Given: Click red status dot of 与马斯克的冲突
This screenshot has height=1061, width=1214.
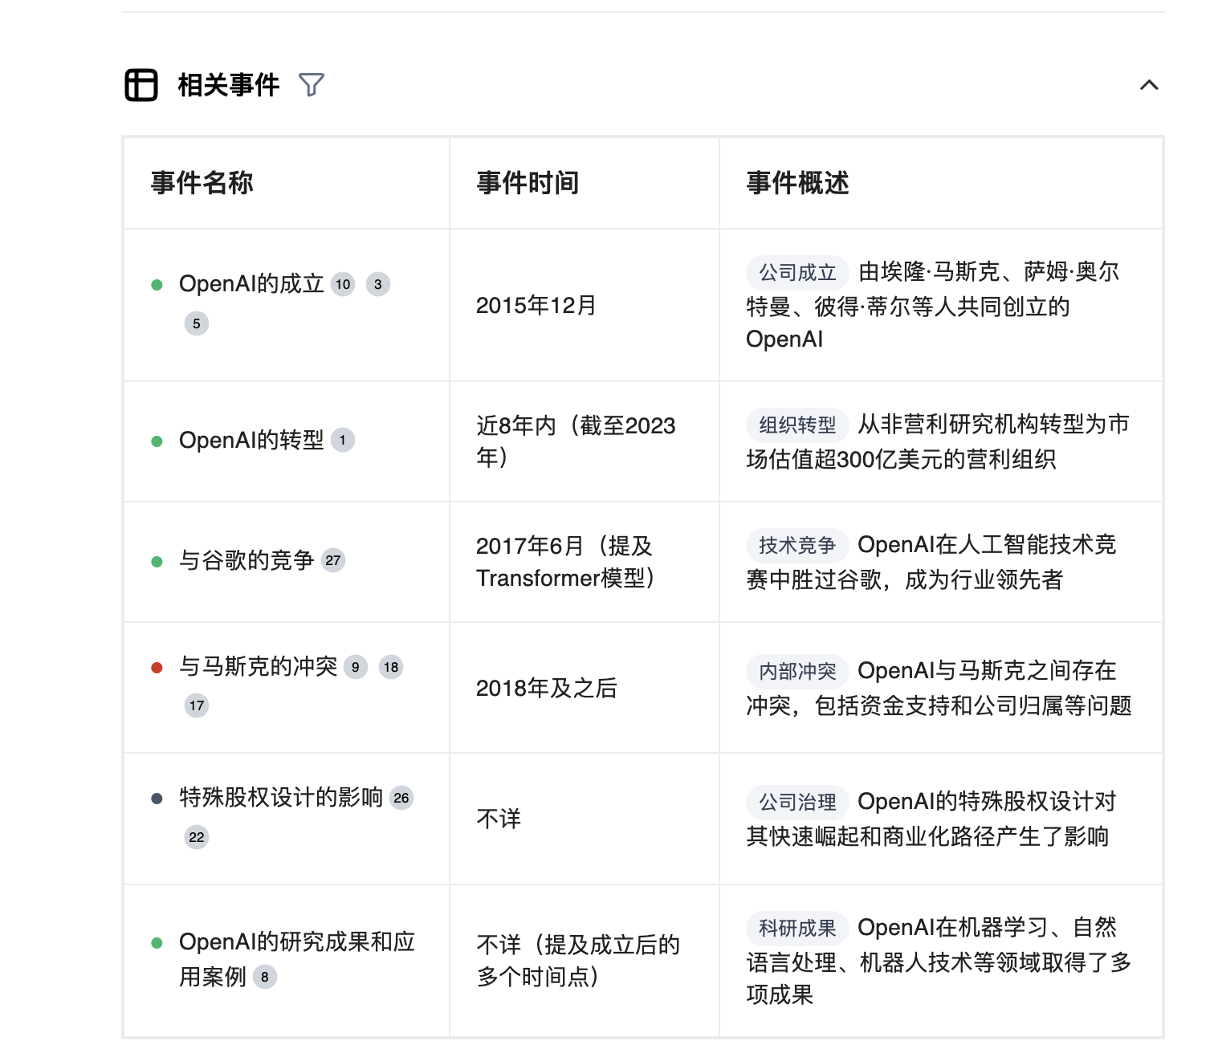Looking at the screenshot, I should (x=157, y=668).
